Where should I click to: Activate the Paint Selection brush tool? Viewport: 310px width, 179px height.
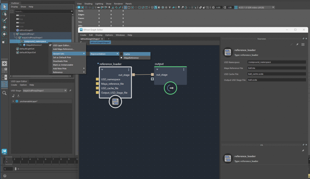click(5, 20)
